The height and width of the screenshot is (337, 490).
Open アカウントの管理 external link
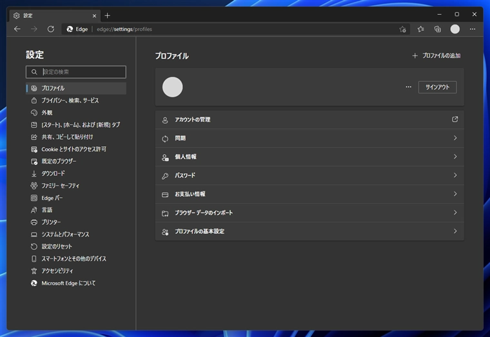pos(455,119)
